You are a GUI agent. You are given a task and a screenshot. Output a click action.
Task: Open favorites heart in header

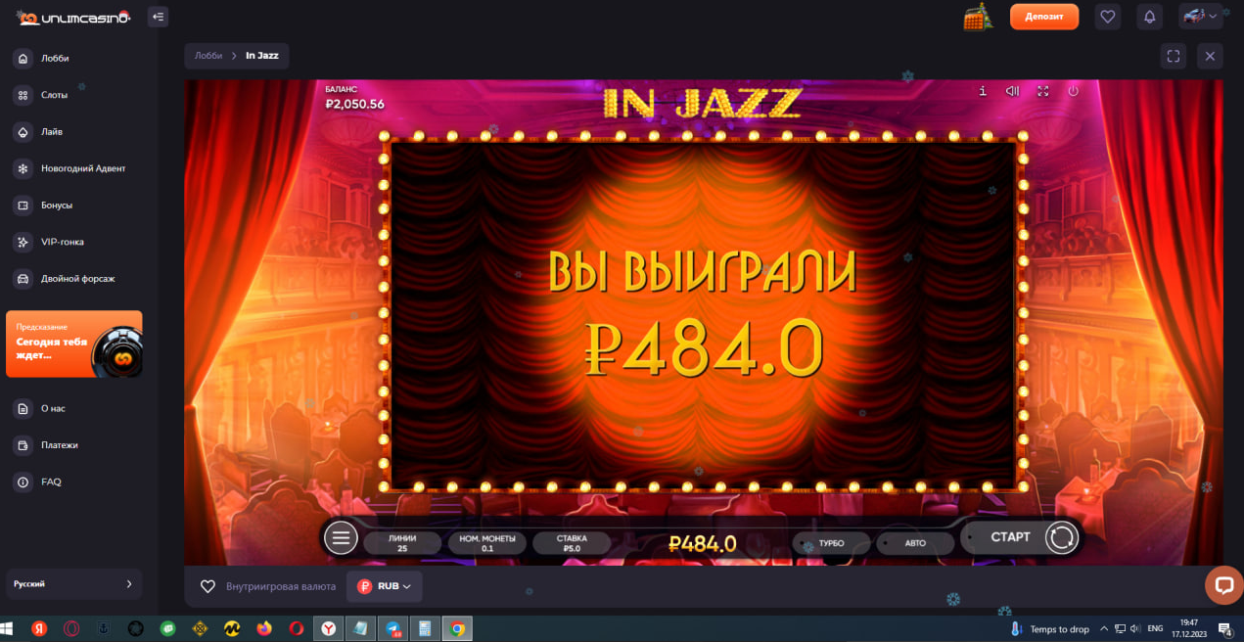pyautogui.click(x=1108, y=17)
